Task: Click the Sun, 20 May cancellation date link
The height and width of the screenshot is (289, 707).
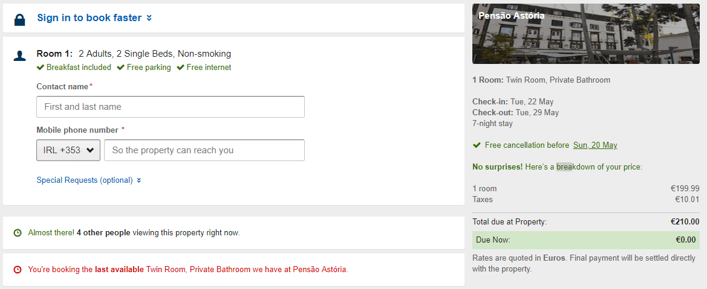Action: [595, 145]
